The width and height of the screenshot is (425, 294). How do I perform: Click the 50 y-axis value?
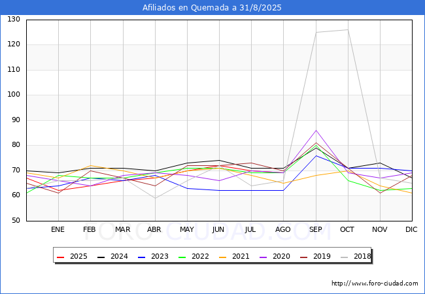click(x=16, y=220)
